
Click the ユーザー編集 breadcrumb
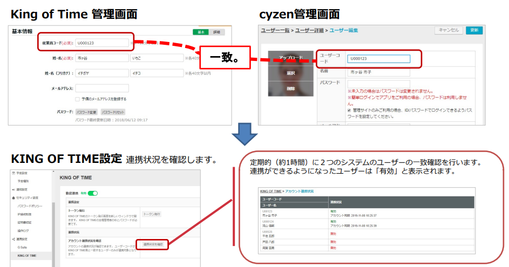coord(343,30)
